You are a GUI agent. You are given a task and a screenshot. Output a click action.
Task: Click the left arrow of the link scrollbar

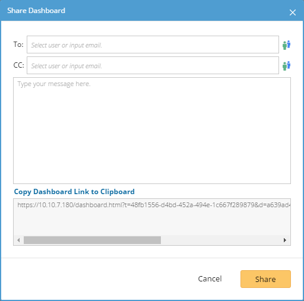pyautogui.click(x=18, y=240)
